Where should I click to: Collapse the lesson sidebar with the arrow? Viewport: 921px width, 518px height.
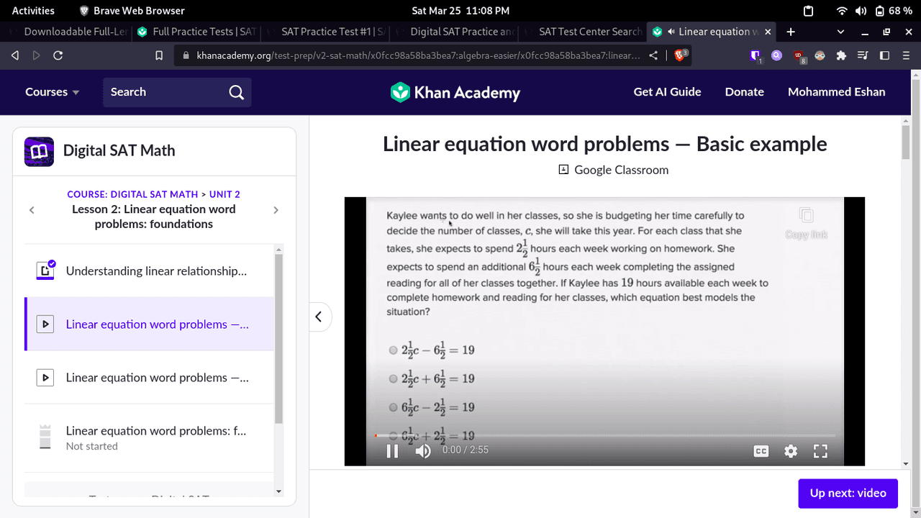point(319,317)
